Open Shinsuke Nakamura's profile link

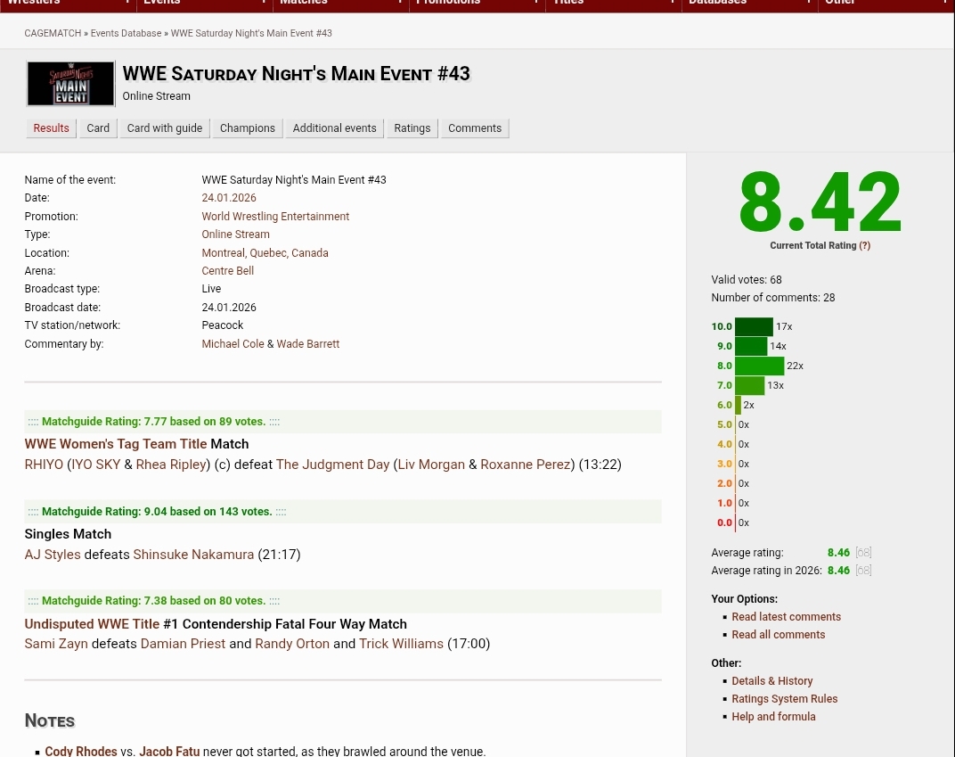pyautogui.click(x=193, y=555)
